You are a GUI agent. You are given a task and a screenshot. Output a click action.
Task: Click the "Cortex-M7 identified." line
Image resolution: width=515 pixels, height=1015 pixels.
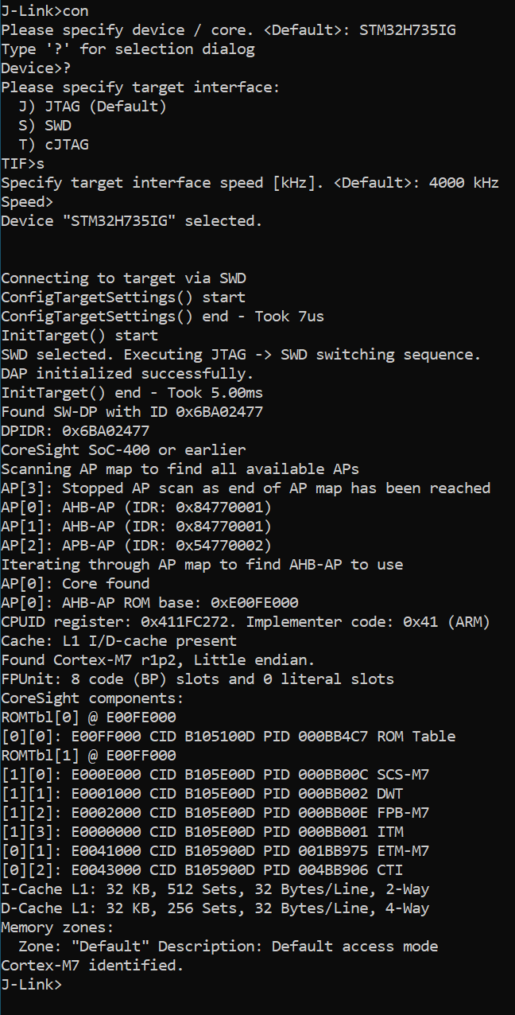point(92,966)
